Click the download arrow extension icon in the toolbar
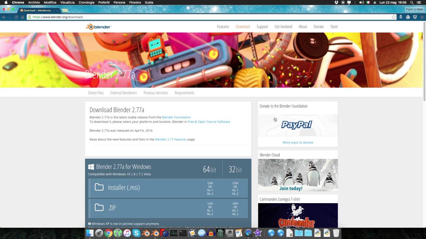Screen dimensions: 426x239 [x=401, y=17]
